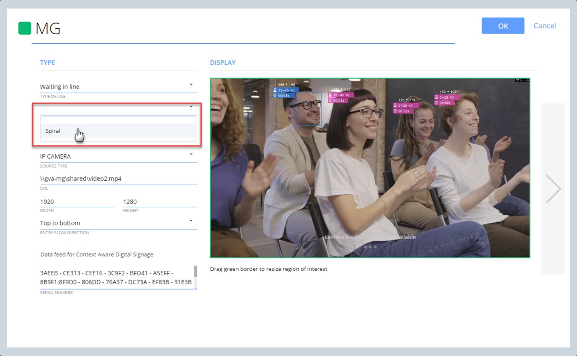Screen dimensions: 577x356
Task: Click 'Data feed for Context Aware Digital Signage' text
Action: coord(97,254)
